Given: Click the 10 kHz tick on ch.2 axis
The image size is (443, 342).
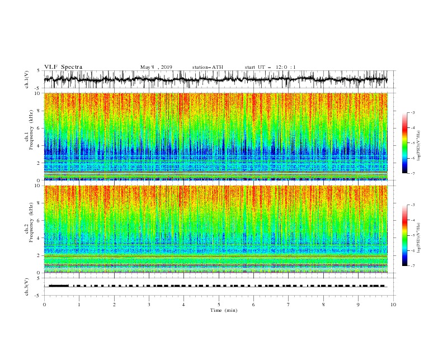Looking at the screenshot, I should point(38,186).
